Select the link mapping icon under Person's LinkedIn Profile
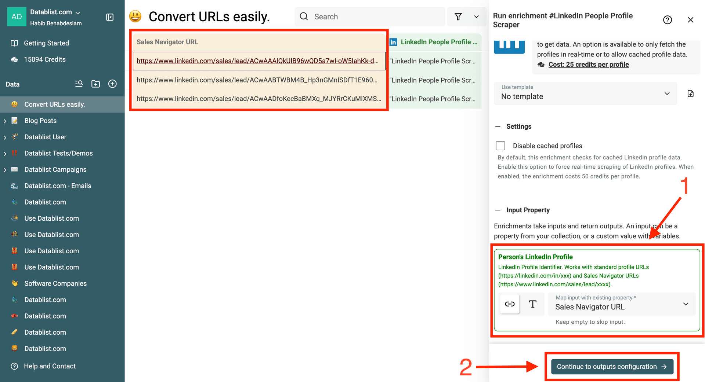This screenshot has height=382, width=705. pos(510,304)
